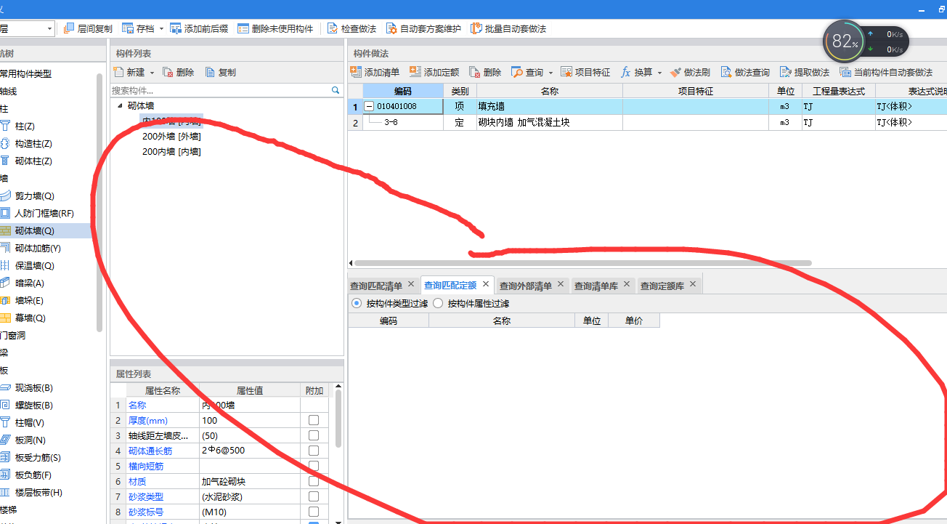Tick the 附加 checkbox for 材质 row
Viewport: 947px width, 524px height.
tap(314, 481)
